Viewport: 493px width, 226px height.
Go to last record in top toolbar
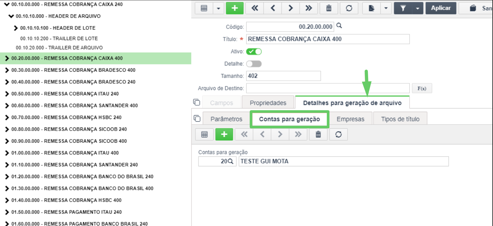click(309, 8)
